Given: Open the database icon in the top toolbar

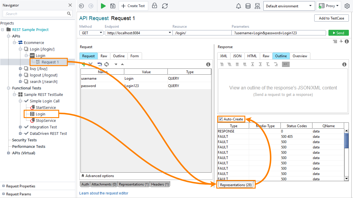Looking at the screenshot, I should point(248,6).
